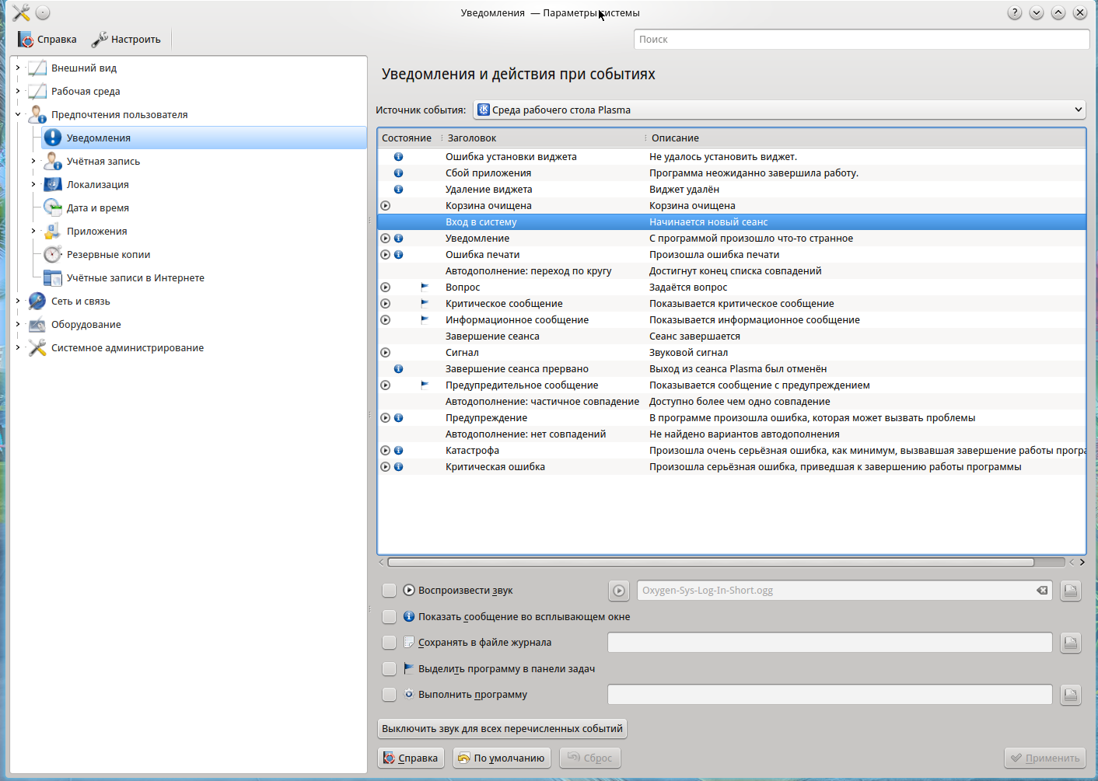Screen dimensions: 1098x781
Task: Clear the sound file name field
Action: coord(1042,591)
